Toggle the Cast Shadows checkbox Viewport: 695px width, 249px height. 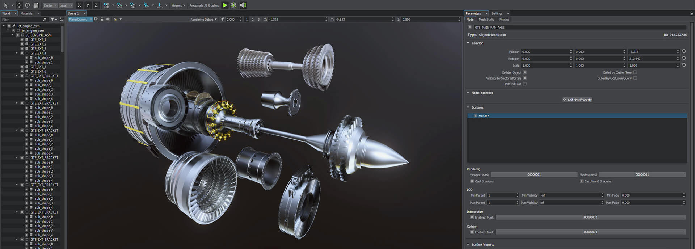click(x=472, y=181)
